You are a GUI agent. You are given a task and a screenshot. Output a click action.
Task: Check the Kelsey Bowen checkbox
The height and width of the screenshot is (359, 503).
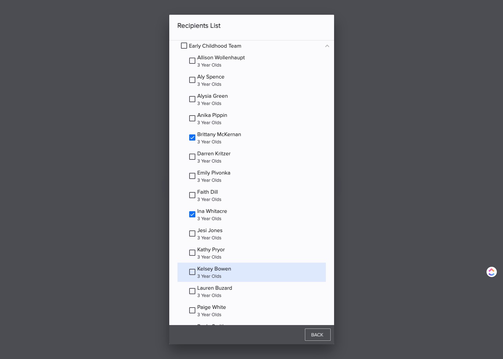[192, 272]
